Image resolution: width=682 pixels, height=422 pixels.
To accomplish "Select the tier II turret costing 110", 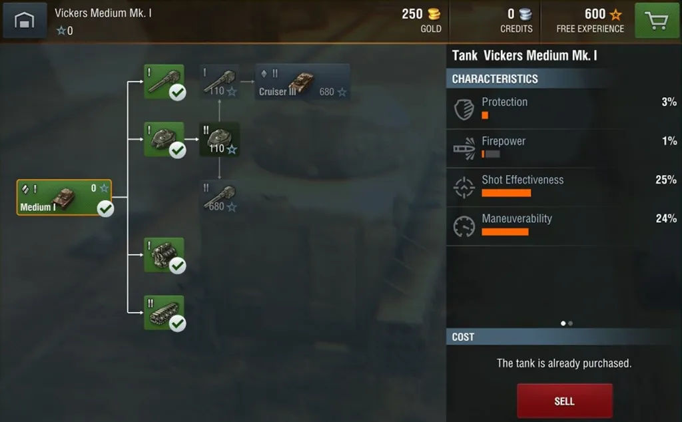I will coord(220,140).
